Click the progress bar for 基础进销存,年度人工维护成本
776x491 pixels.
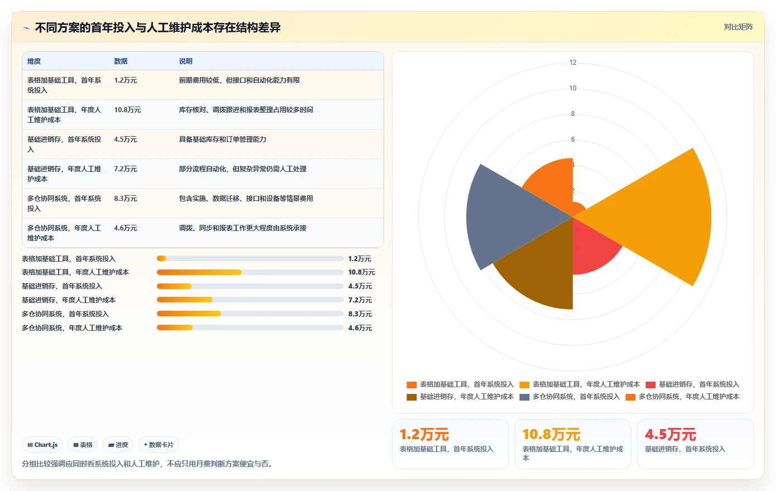(250, 300)
